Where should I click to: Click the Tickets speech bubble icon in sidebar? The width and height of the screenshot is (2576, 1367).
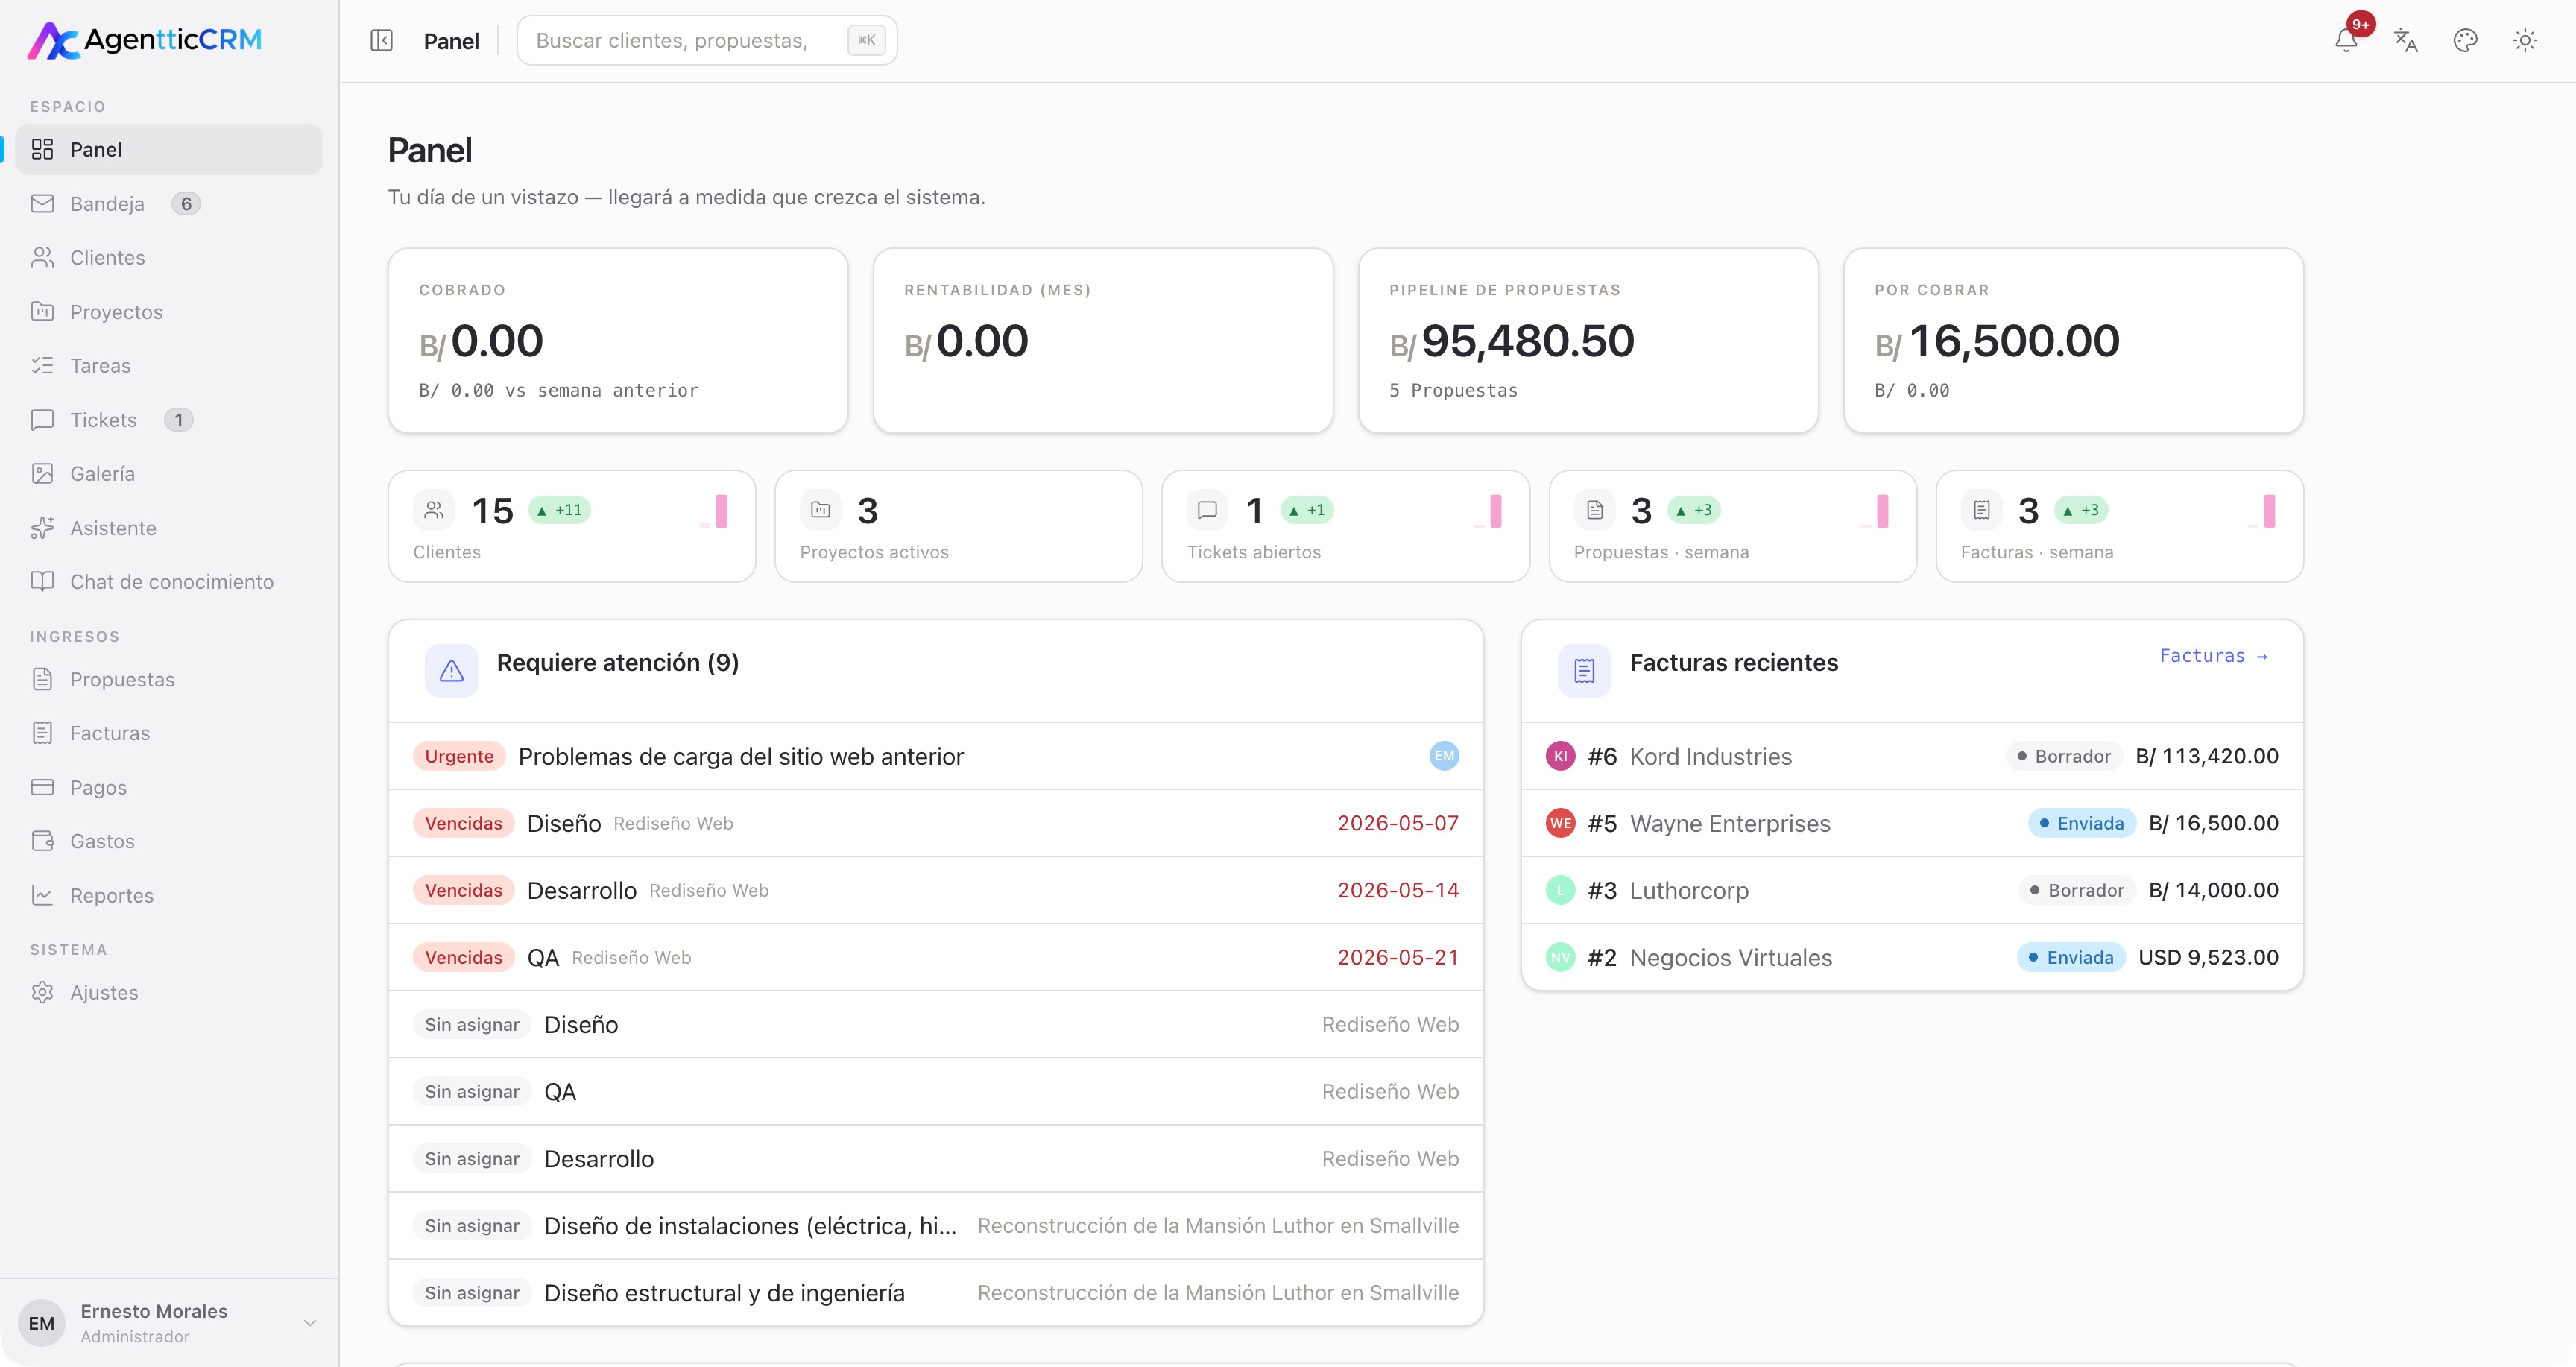click(42, 419)
